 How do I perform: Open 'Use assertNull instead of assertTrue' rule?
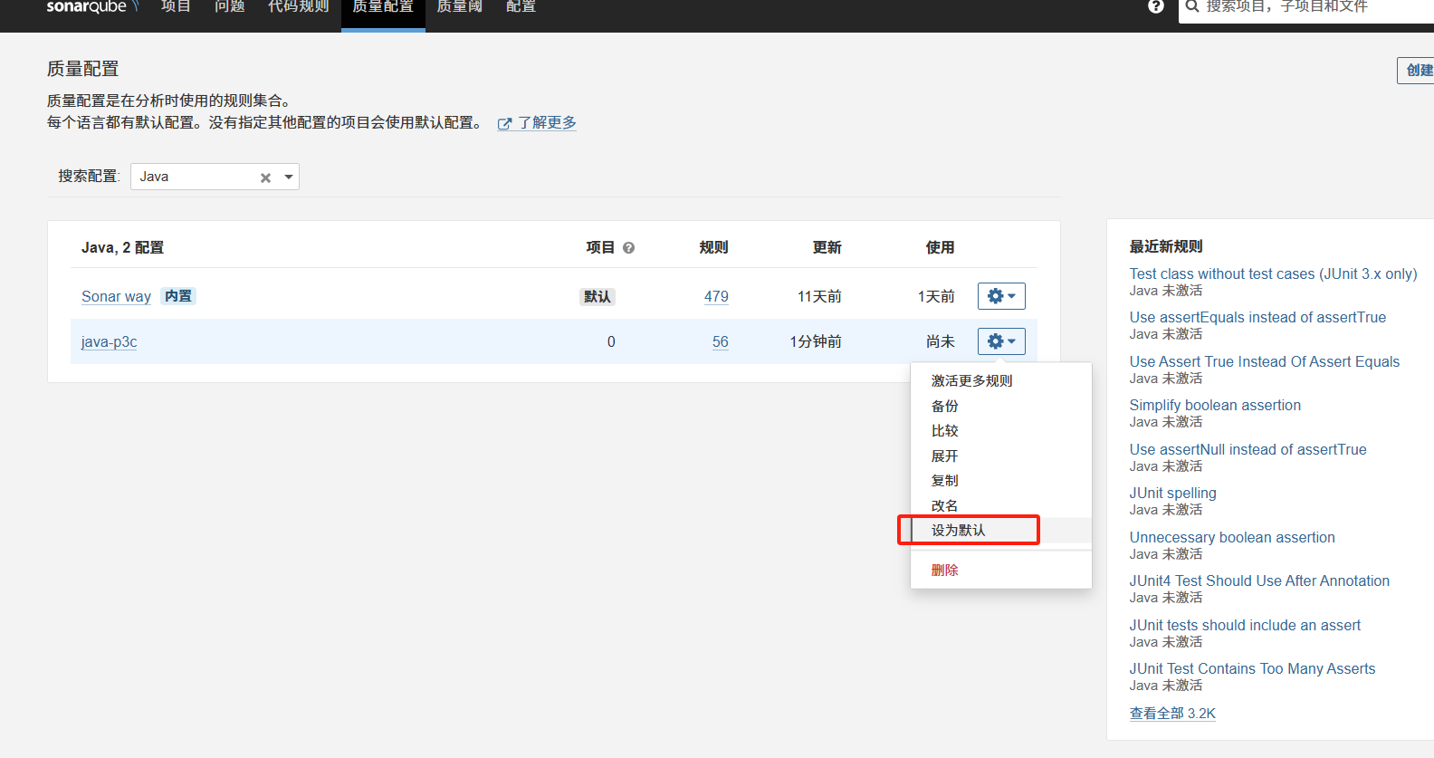coord(1248,449)
